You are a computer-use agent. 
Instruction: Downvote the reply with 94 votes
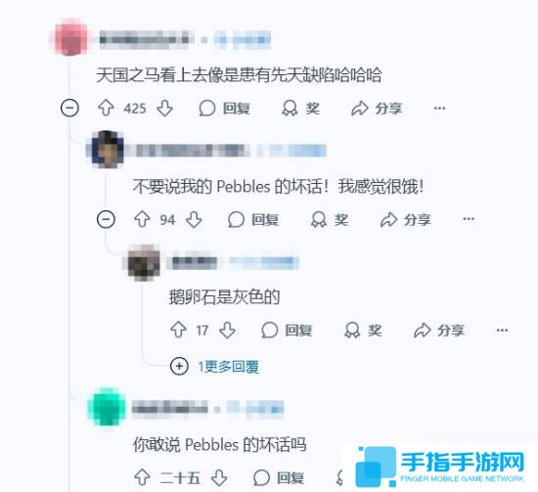(194, 219)
